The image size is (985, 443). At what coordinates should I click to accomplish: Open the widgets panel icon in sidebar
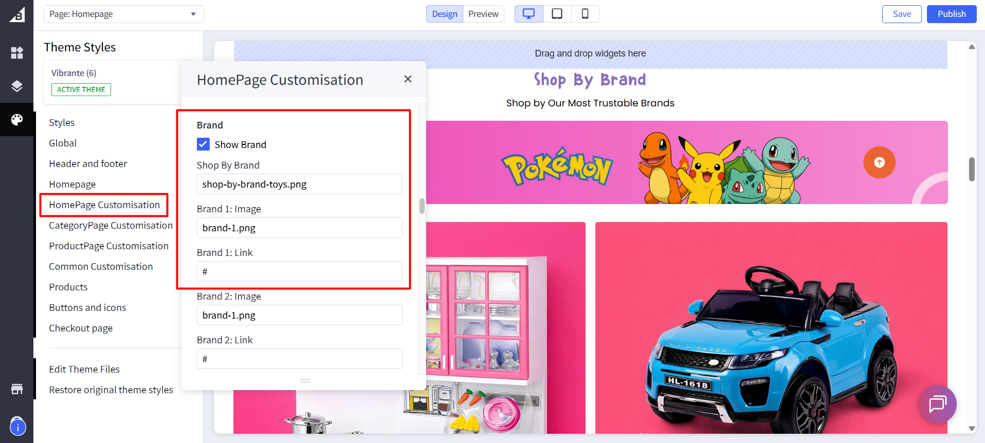(x=17, y=53)
